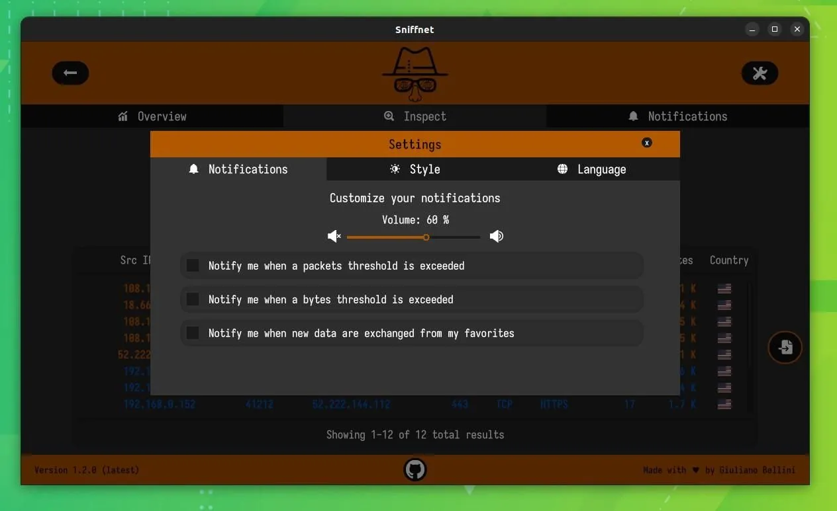
Task: Select the row for 192.168.0.152
Action: click(160, 404)
